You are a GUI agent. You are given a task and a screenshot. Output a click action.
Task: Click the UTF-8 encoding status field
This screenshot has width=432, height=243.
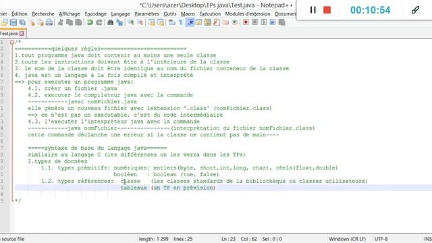(x=381, y=239)
